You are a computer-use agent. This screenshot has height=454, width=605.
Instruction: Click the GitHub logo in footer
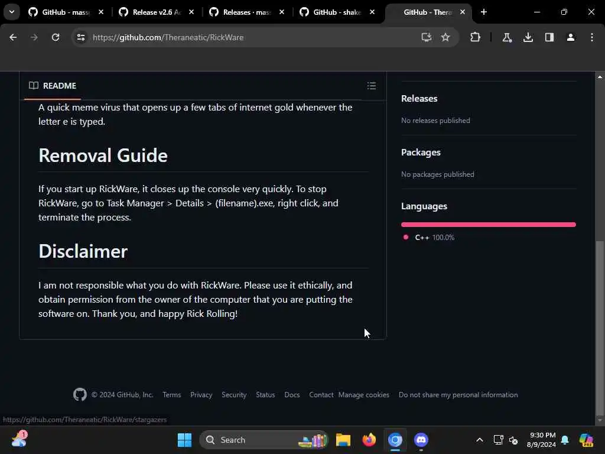80,394
